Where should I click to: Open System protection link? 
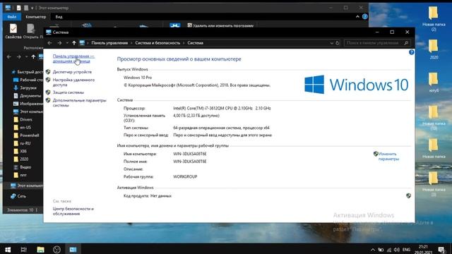[68, 92]
